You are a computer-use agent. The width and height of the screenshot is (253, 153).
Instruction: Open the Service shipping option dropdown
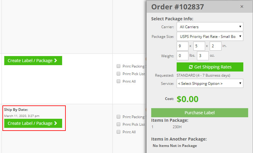210,84
